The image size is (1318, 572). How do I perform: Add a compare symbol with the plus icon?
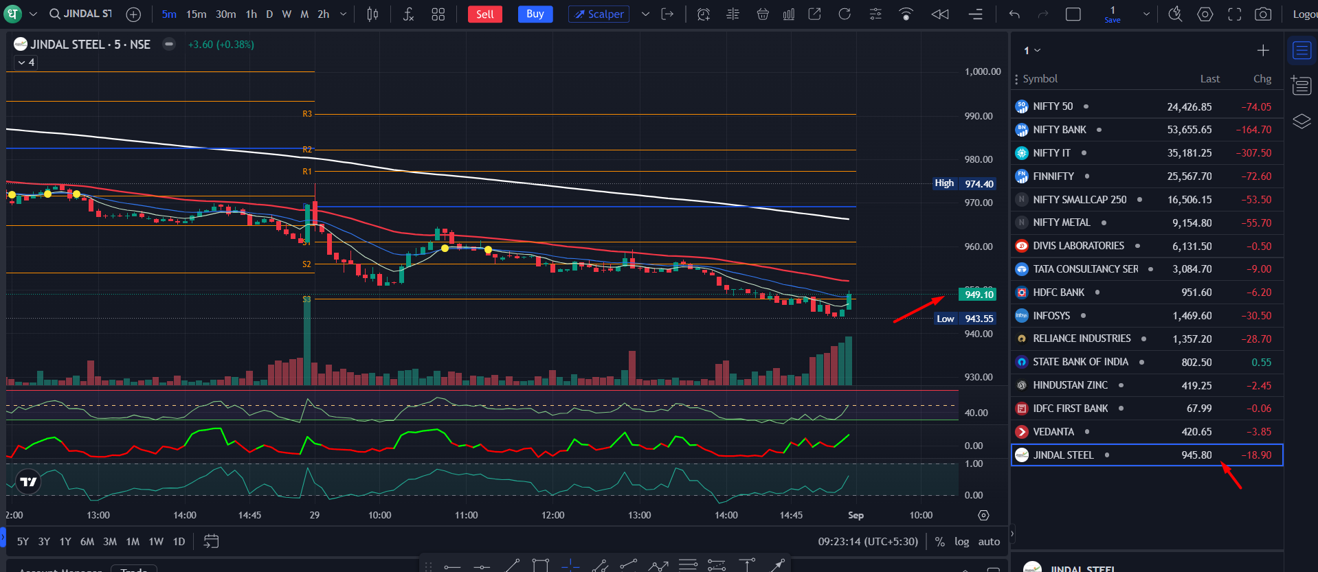tap(133, 14)
